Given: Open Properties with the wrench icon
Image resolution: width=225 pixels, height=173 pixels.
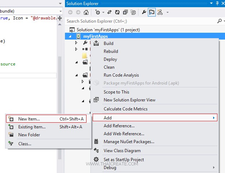Looking at the screenshot, I should pyautogui.click(x=144, y=12).
